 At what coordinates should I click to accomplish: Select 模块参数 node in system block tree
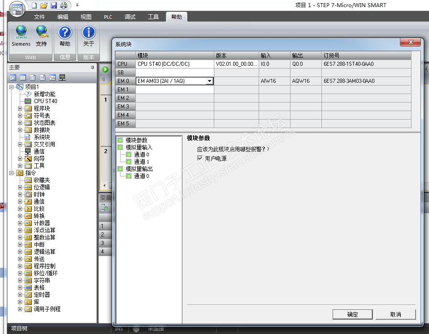pos(137,140)
